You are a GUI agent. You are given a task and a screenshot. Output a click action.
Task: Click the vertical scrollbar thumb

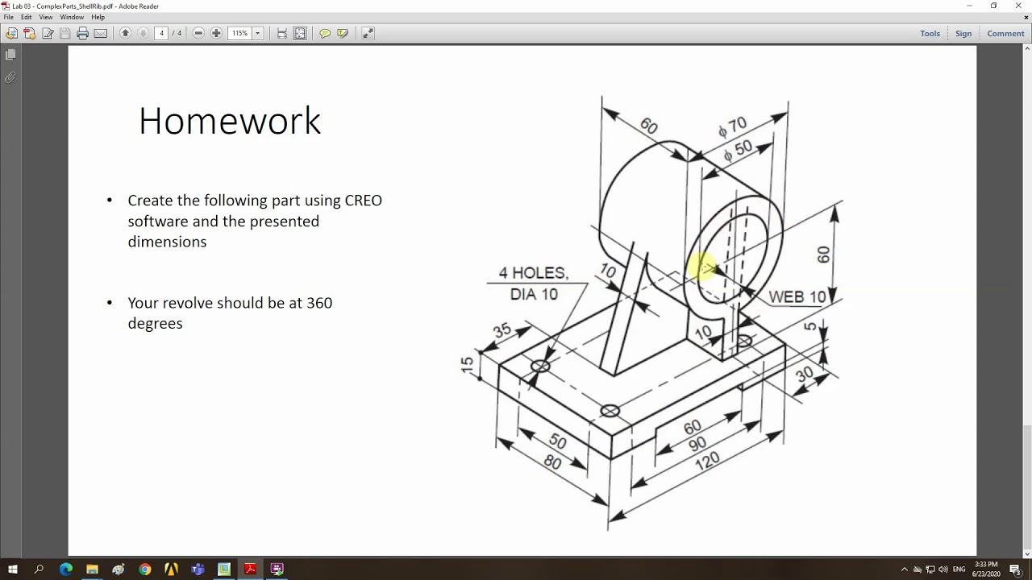[1026, 487]
